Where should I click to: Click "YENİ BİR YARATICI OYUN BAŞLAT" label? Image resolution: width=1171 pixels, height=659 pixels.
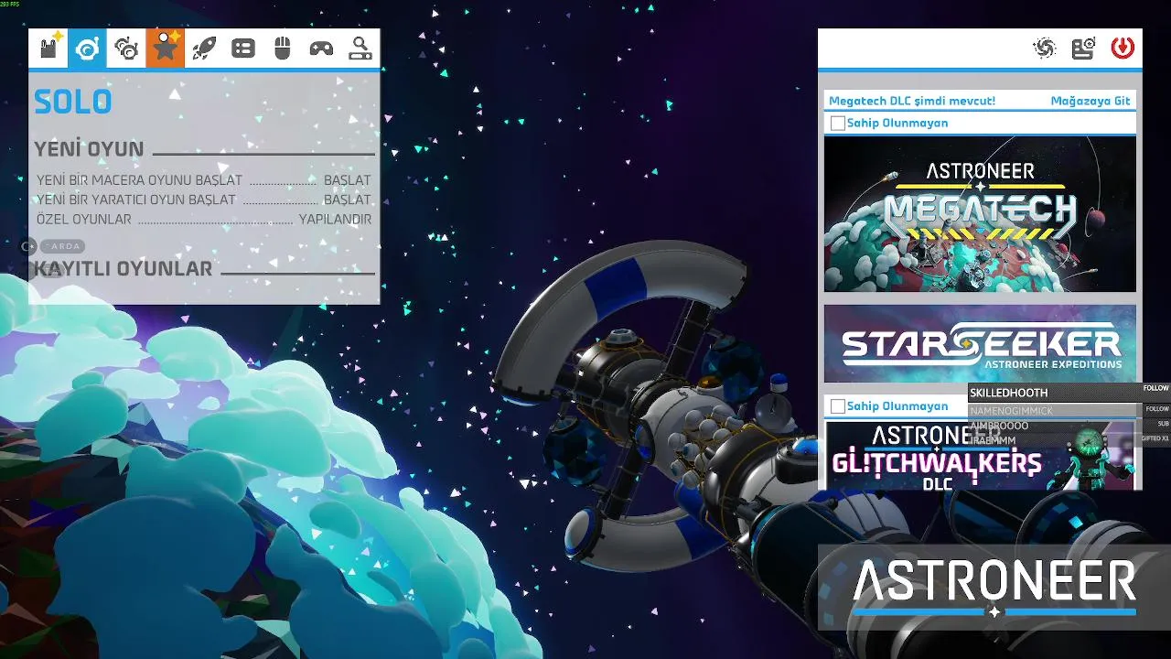(x=136, y=200)
